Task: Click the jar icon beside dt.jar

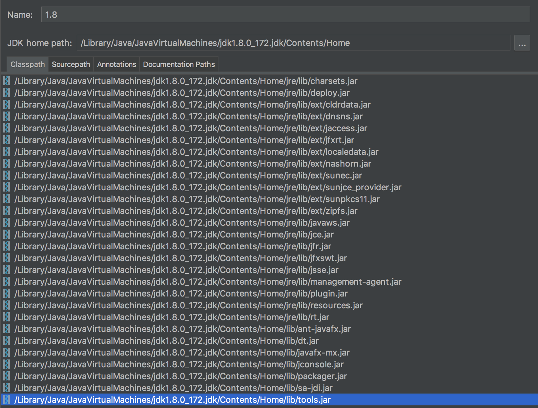Action: tap(7, 340)
